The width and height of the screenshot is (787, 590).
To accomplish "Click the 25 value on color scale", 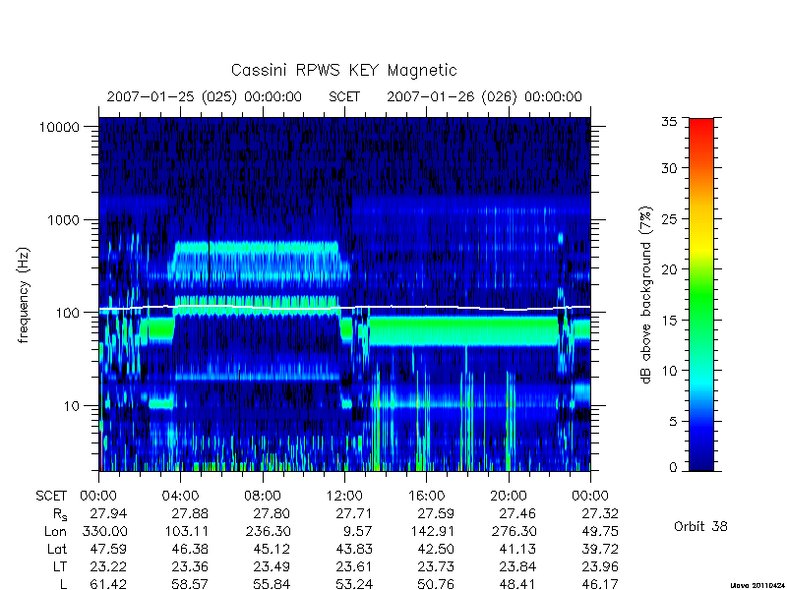I will point(669,218).
